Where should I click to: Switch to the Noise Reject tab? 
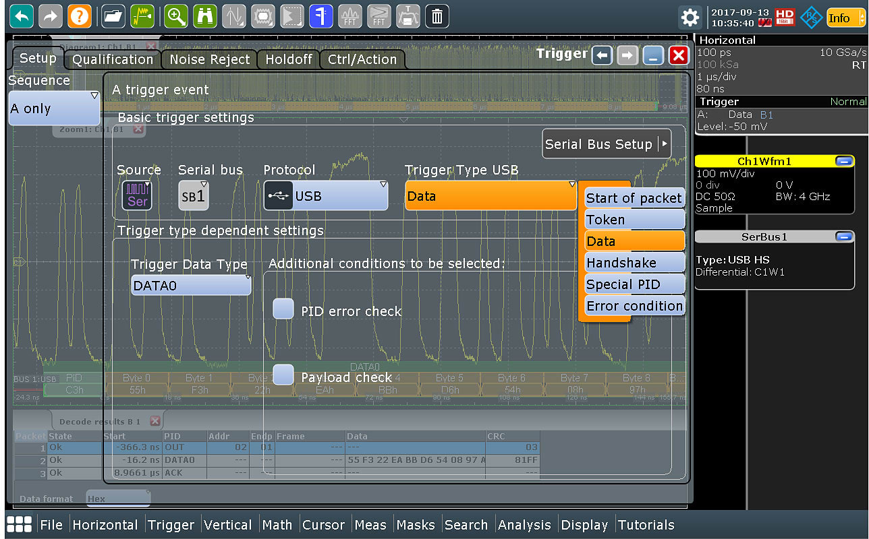tap(209, 59)
